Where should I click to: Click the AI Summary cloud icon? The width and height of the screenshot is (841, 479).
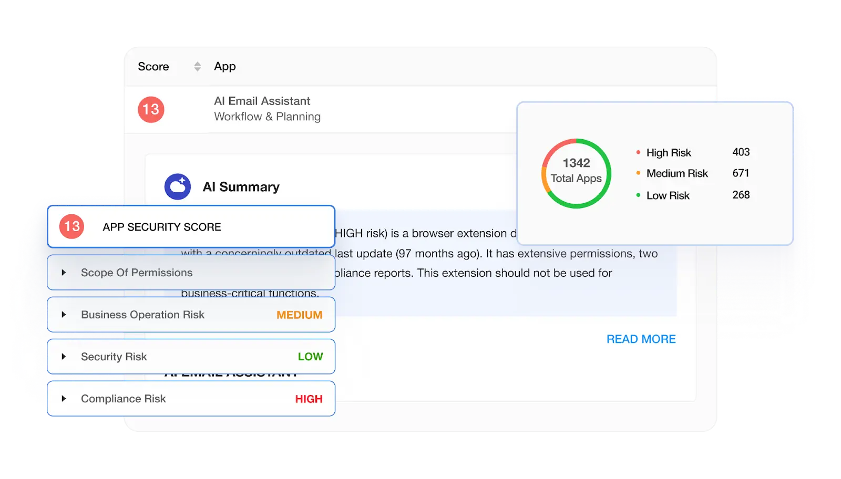pos(178,186)
